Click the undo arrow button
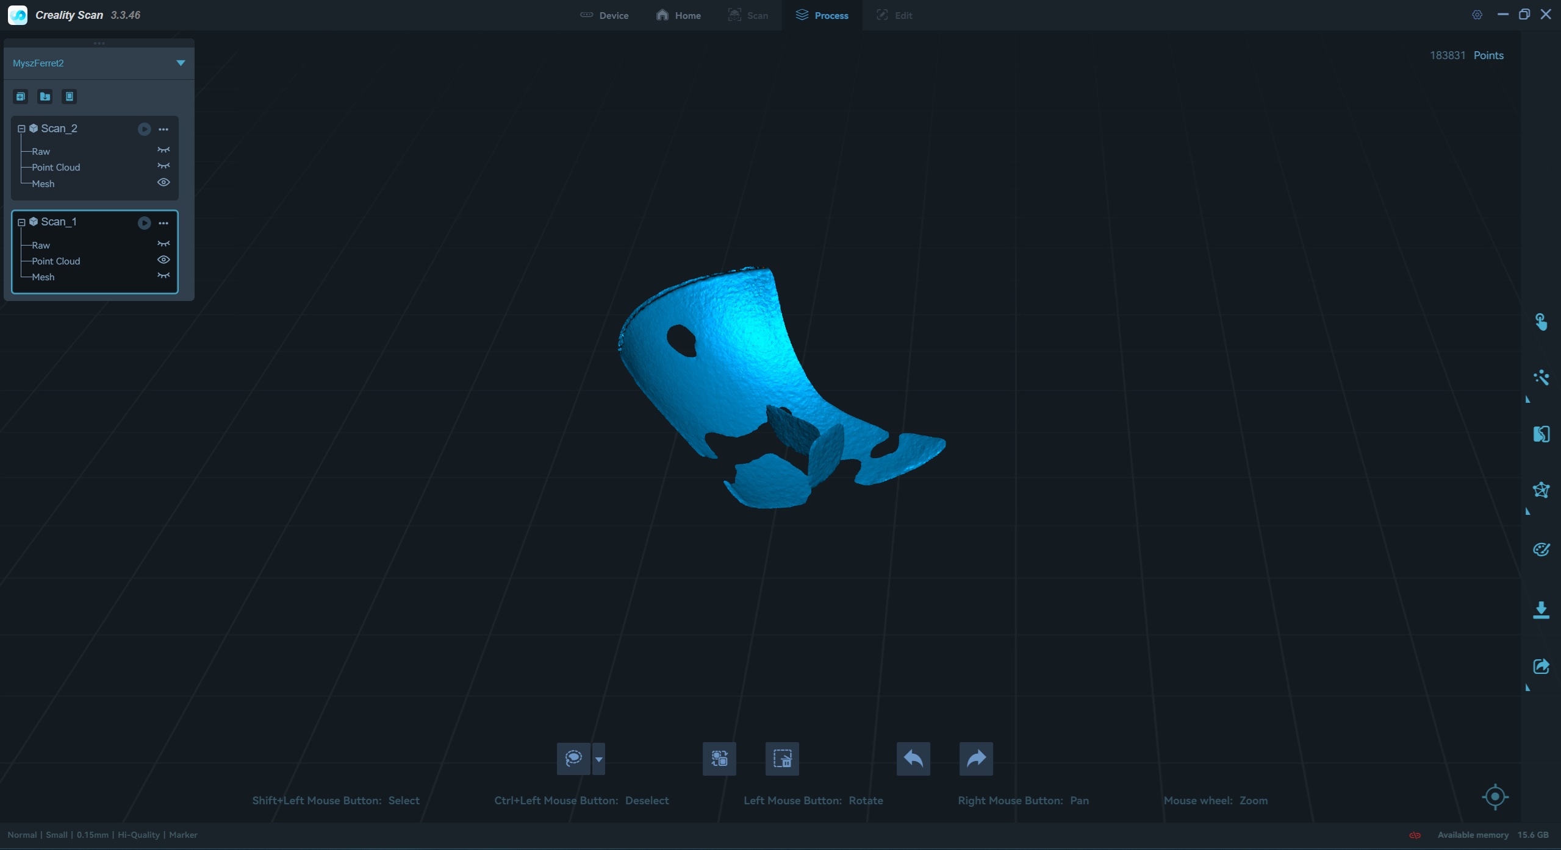Image resolution: width=1561 pixels, height=850 pixels. coord(913,759)
